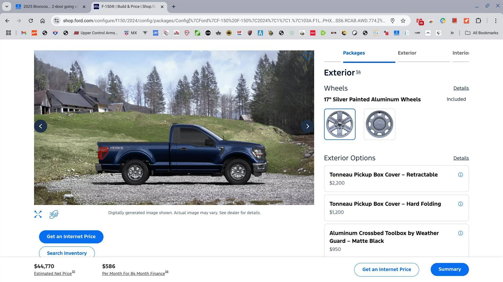This screenshot has height=282, width=503.
Task: Open Wheels Details link
Action: pyautogui.click(x=461, y=88)
